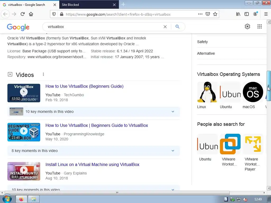The width and height of the screenshot is (271, 203).
Task: Click the forward navigation arrow
Action: pos(14,14)
